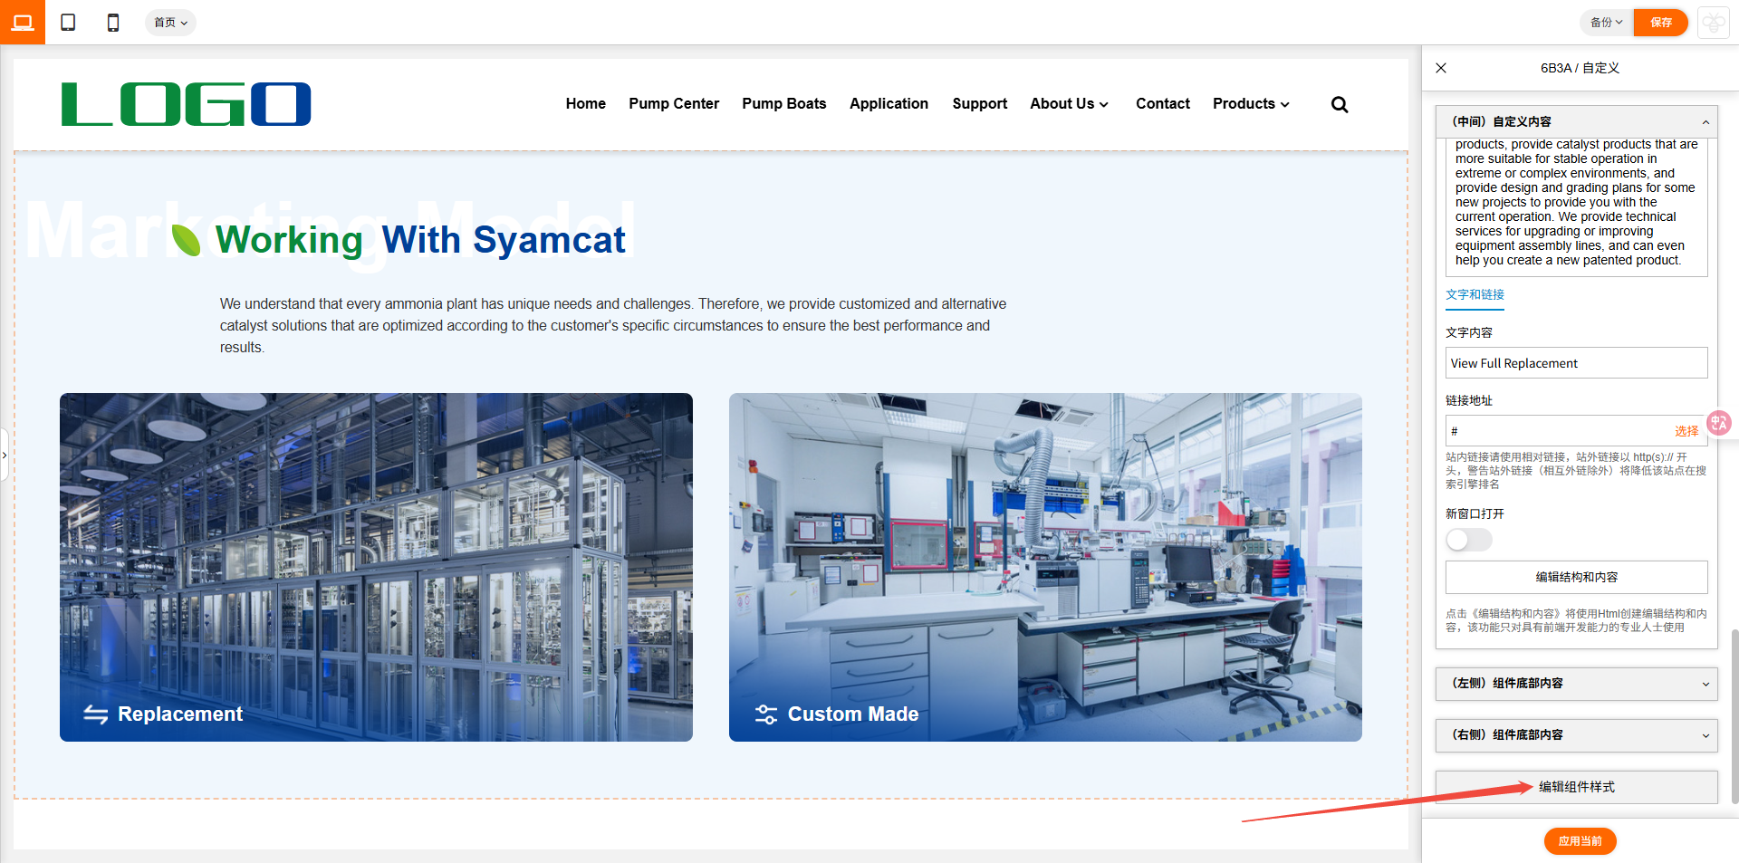Open the Contact navigation item
The height and width of the screenshot is (863, 1739).
tap(1163, 104)
